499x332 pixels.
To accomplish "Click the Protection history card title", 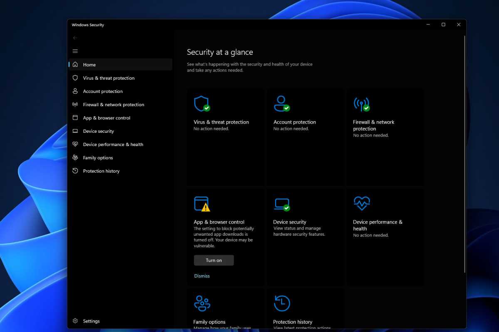I will 293,322.
